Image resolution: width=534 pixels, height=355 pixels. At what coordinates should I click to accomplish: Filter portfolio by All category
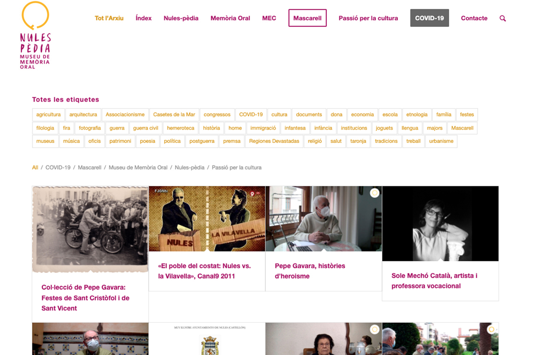point(35,167)
